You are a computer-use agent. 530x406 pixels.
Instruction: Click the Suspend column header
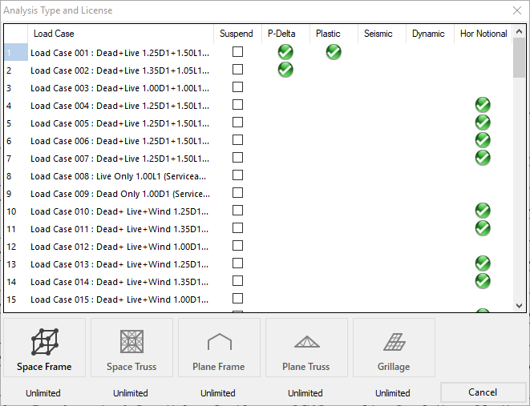237,34
